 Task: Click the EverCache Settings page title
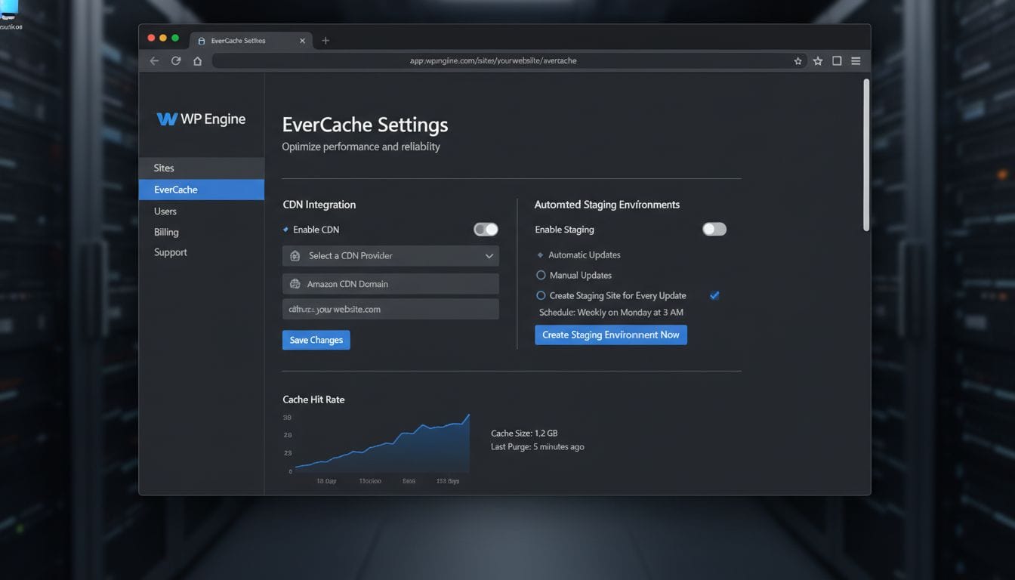365,125
